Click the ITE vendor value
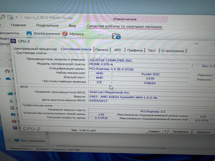Image resolution: width=215 pixels, height=161 pixels. click(x=99, y=82)
